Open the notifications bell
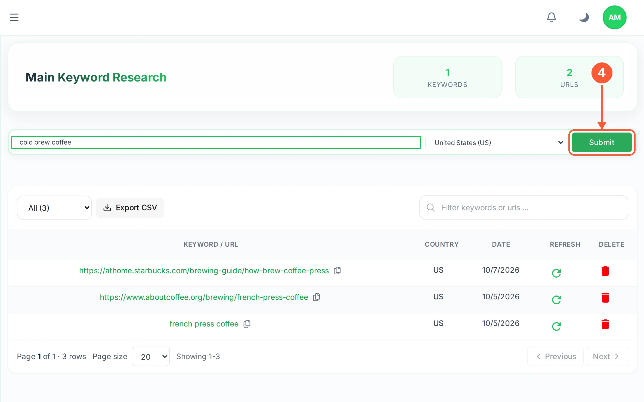This screenshot has width=644, height=402. point(551,17)
